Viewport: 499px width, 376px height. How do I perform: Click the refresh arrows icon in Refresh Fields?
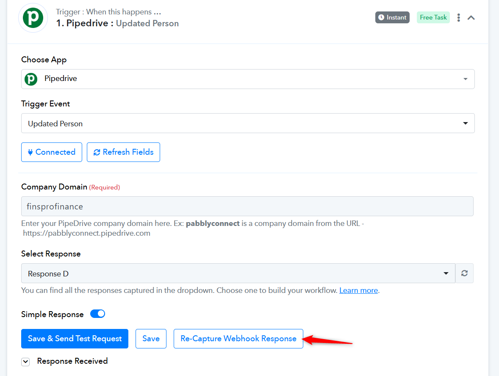tap(97, 153)
